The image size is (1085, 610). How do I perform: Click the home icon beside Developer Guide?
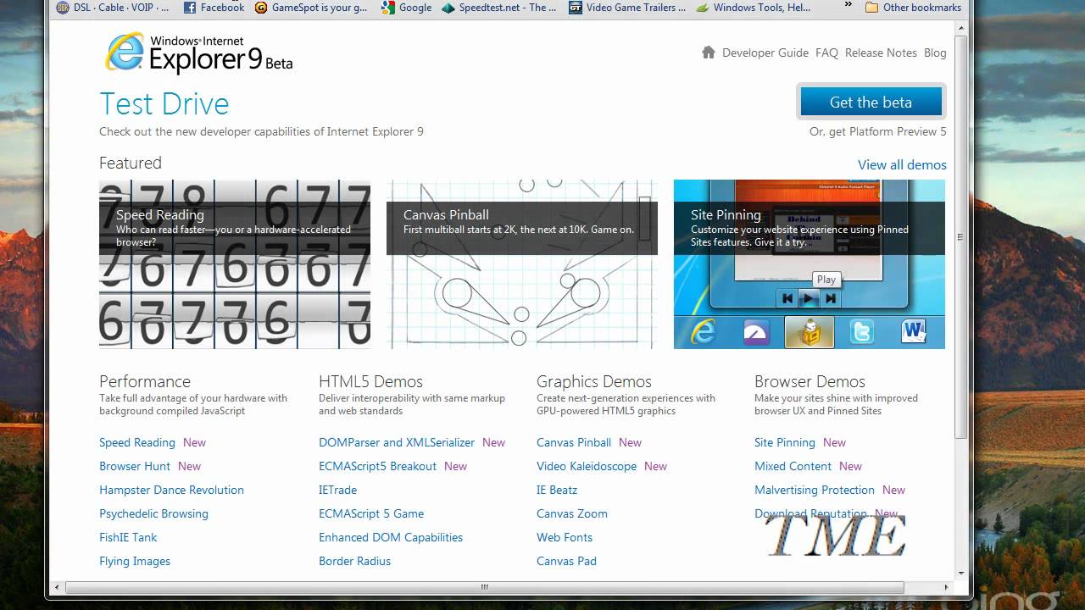click(x=709, y=53)
